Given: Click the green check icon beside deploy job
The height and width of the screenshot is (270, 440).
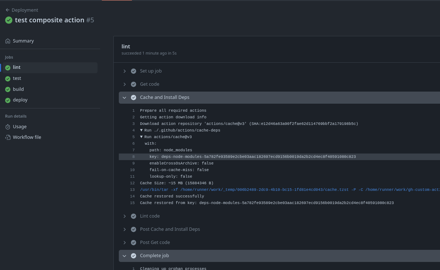Looking at the screenshot, I should coord(8,100).
